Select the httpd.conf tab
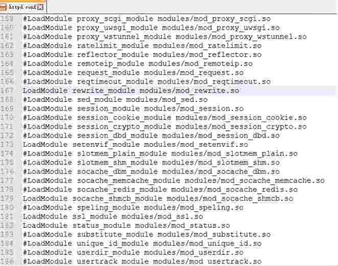Viewport: 338px width, 266px height. pyautogui.click(x=23, y=7)
